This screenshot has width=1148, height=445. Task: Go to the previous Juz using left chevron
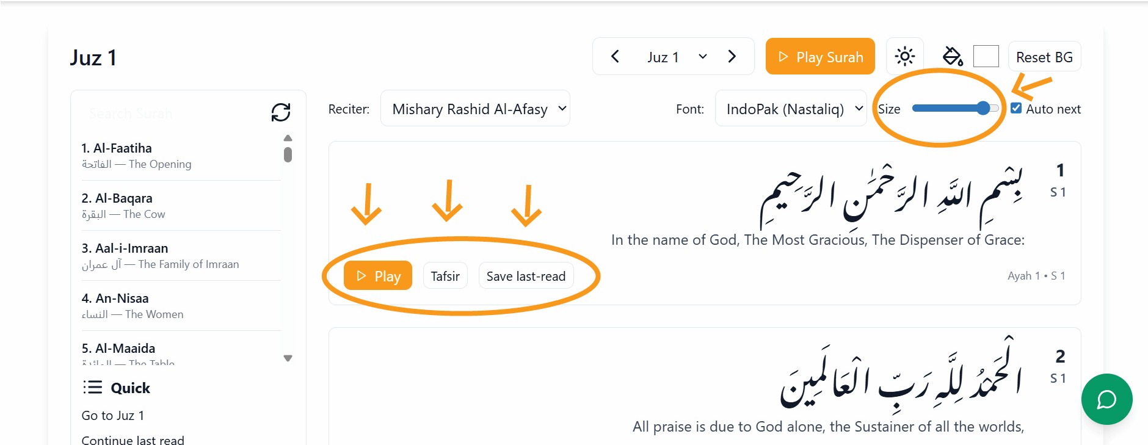[615, 57]
